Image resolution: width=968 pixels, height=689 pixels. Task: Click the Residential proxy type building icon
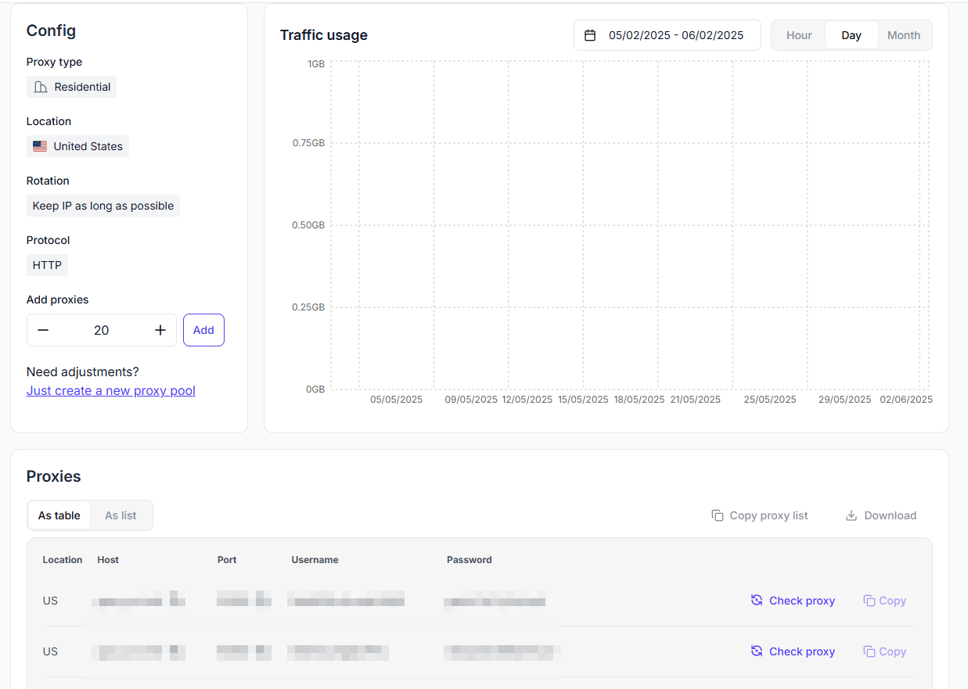tap(41, 87)
